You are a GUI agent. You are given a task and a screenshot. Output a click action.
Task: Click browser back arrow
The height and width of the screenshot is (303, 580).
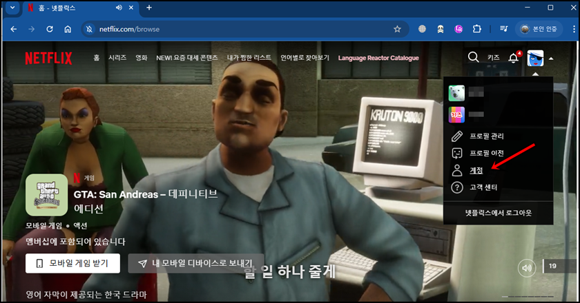pos(14,29)
